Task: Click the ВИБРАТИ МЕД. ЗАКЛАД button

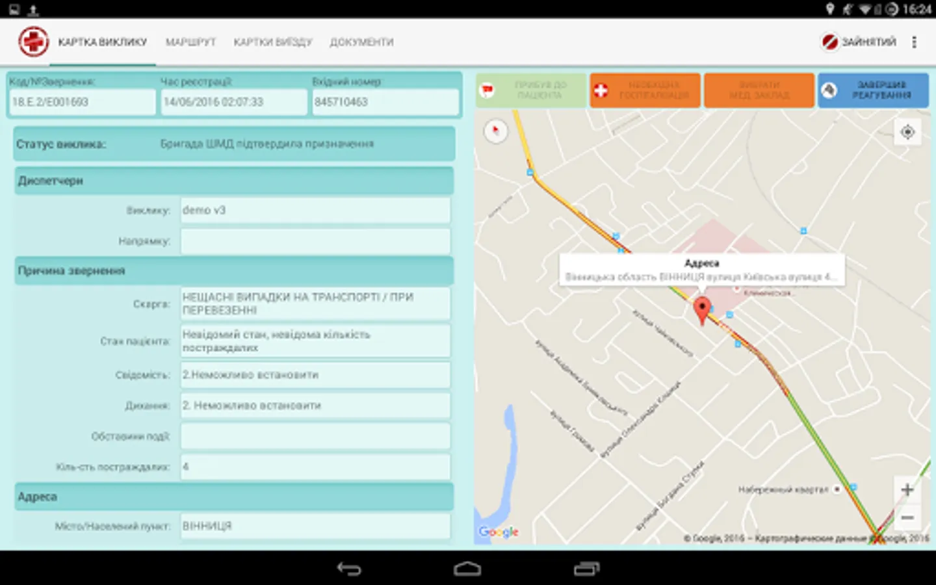Action: (759, 90)
